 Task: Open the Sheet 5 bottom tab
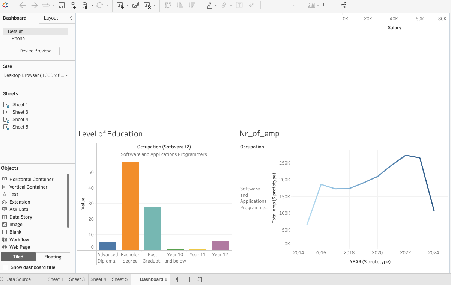(120, 279)
